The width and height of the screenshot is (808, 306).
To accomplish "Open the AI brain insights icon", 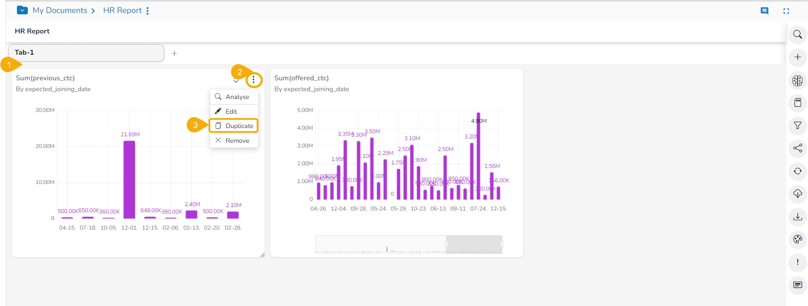I will 798,80.
